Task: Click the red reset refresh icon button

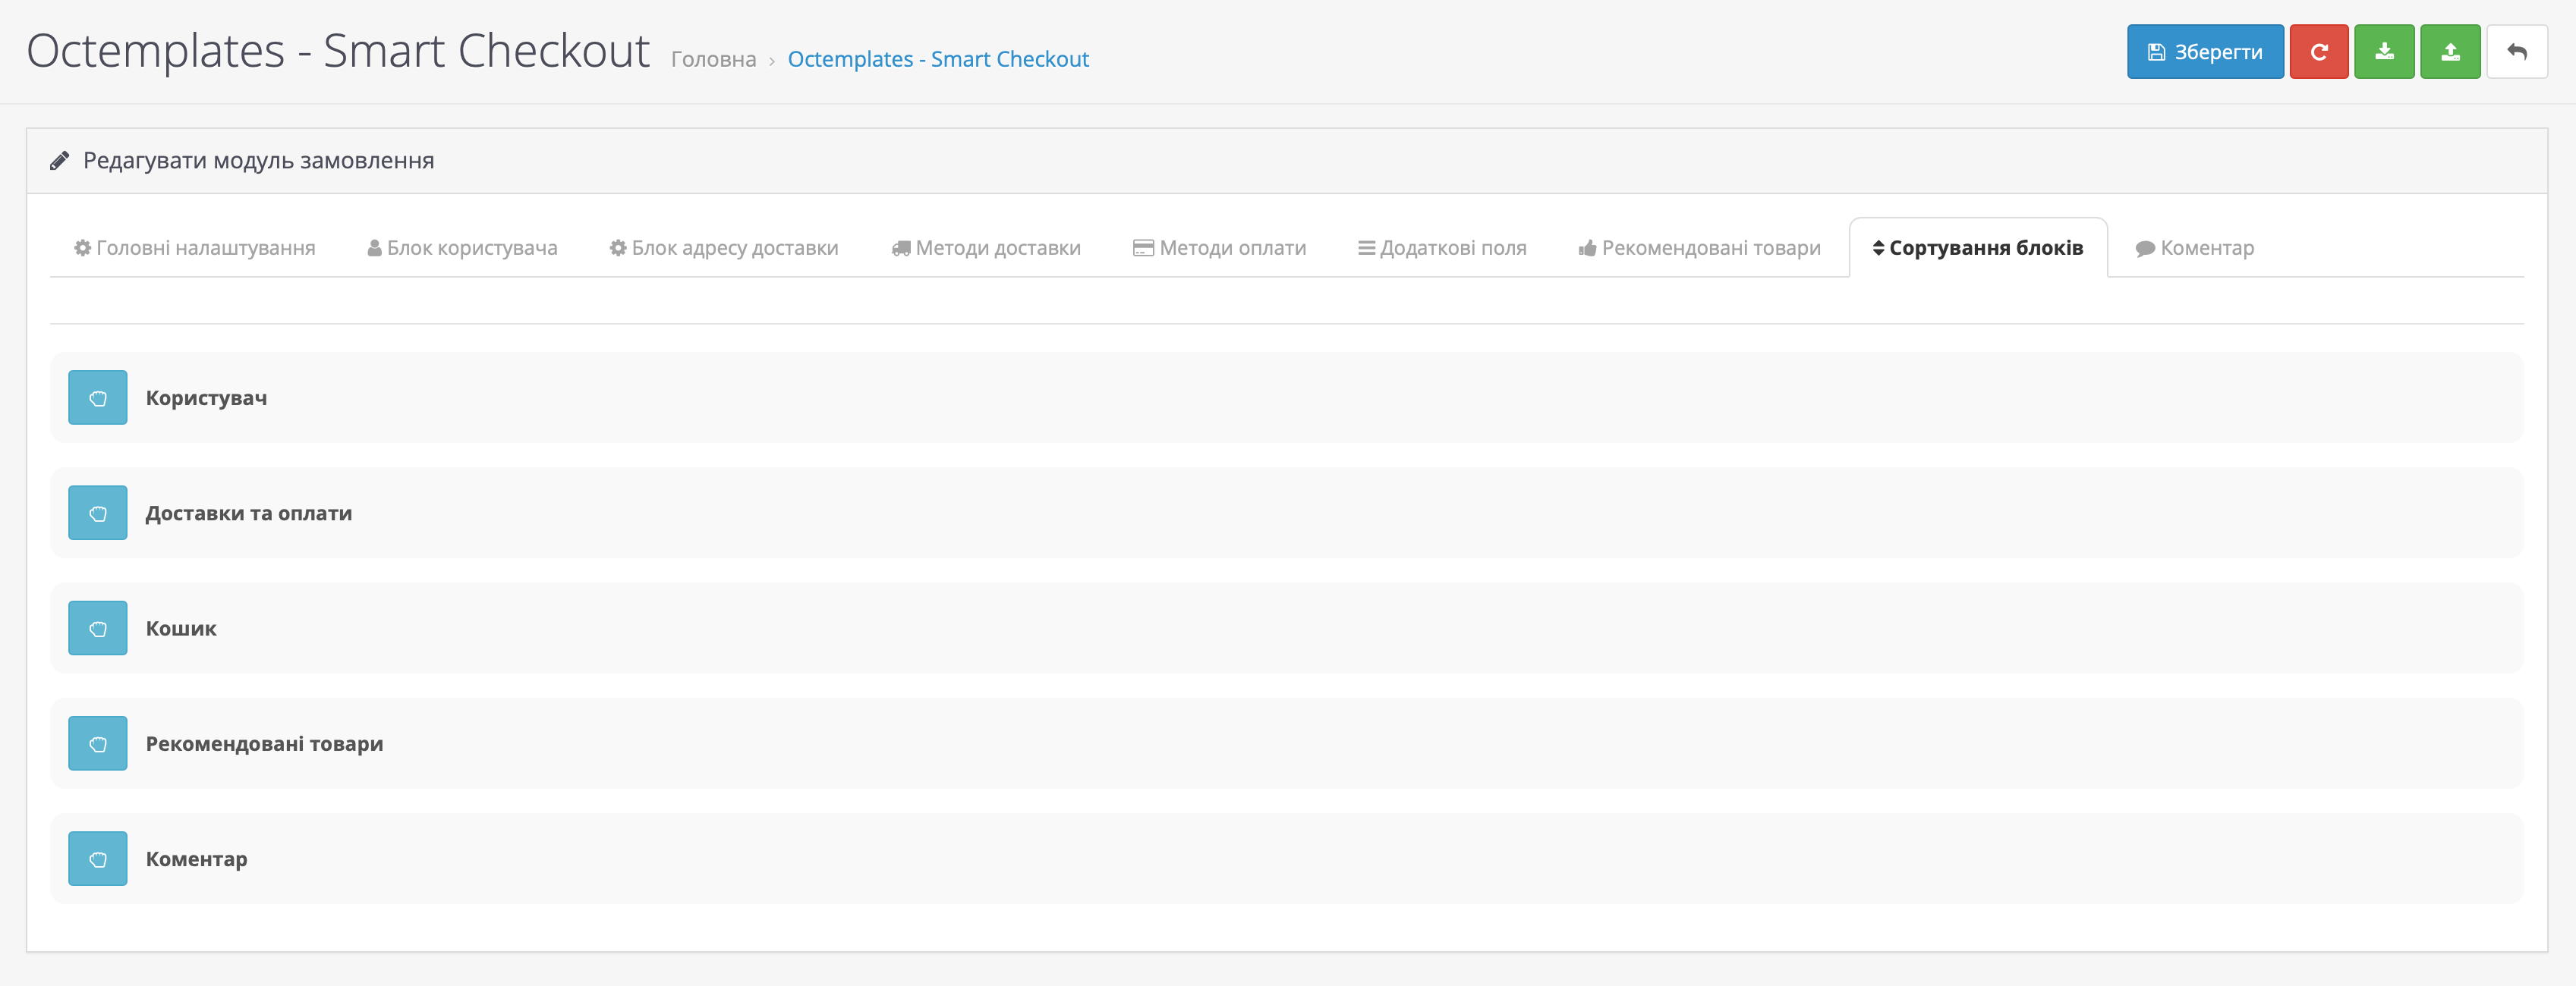Action: [x=2318, y=52]
